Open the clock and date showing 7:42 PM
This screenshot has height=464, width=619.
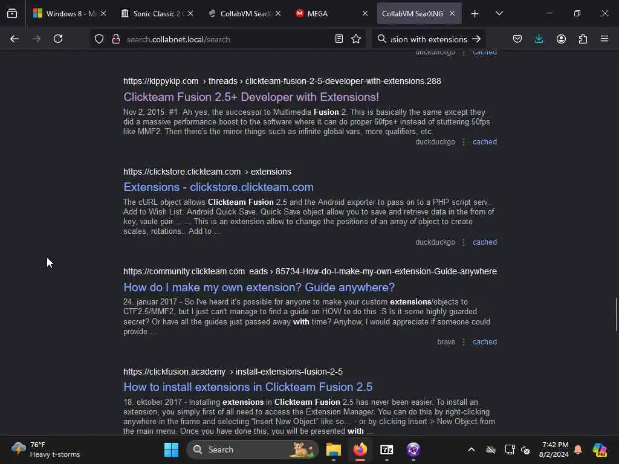pos(554,449)
